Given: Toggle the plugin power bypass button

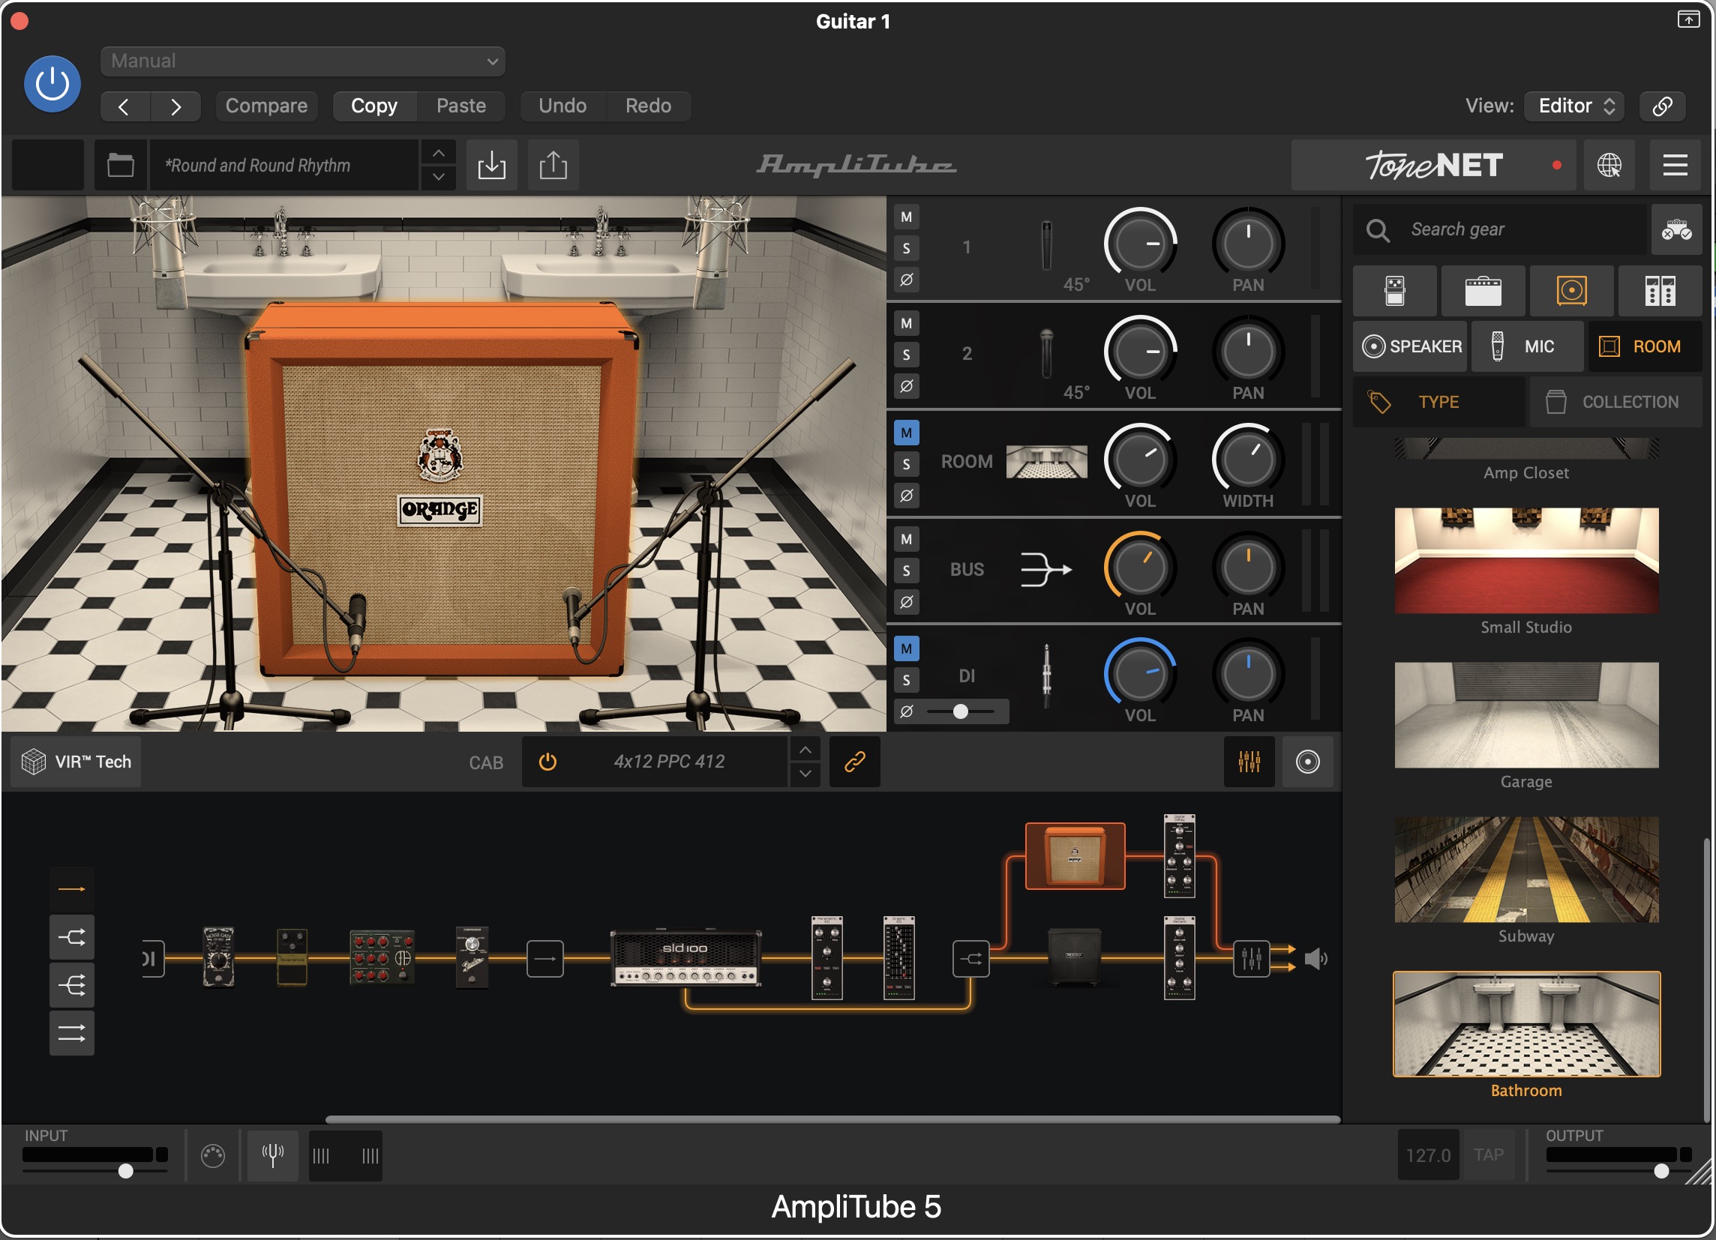Looking at the screenshot, I should (x=52, y=83).
